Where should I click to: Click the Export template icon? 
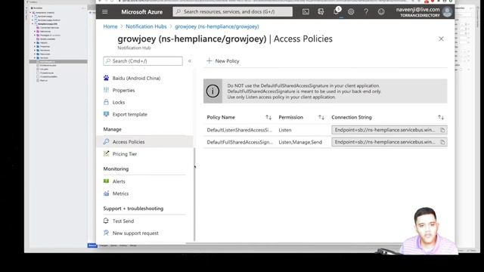tap(106, 114)
